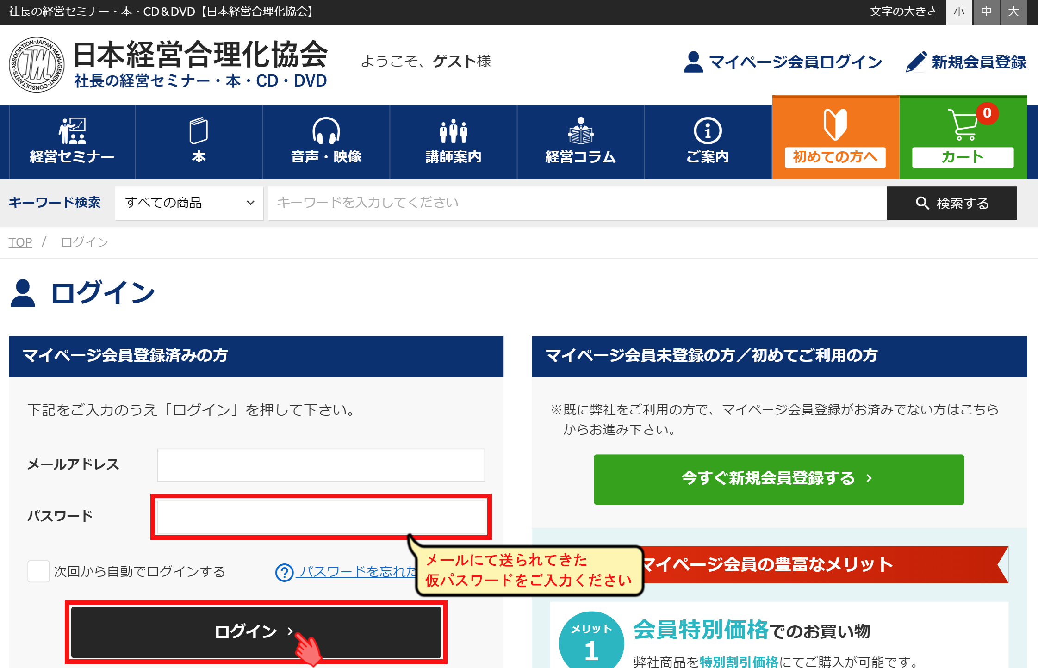Click the パスワードを忘れた help link

356,572
